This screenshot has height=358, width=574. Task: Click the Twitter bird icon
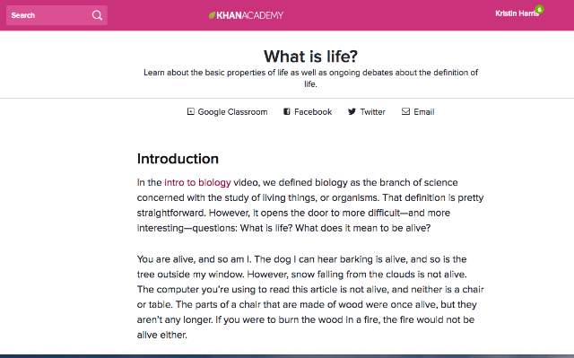(352, 111)
